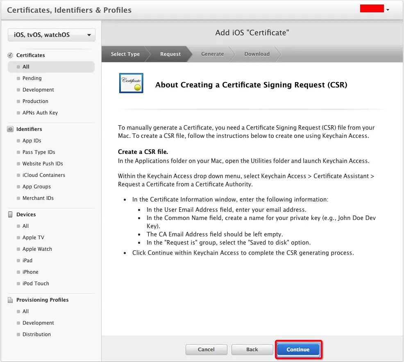Viewport: 404px width, 362px height.
Task: Go to the Generate step
Action: pyautogui.click(x=213, y=54)
